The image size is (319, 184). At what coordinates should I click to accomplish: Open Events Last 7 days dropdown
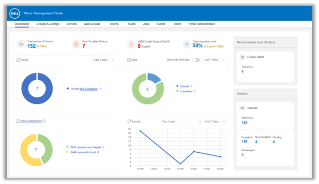[x=215, y=121]
